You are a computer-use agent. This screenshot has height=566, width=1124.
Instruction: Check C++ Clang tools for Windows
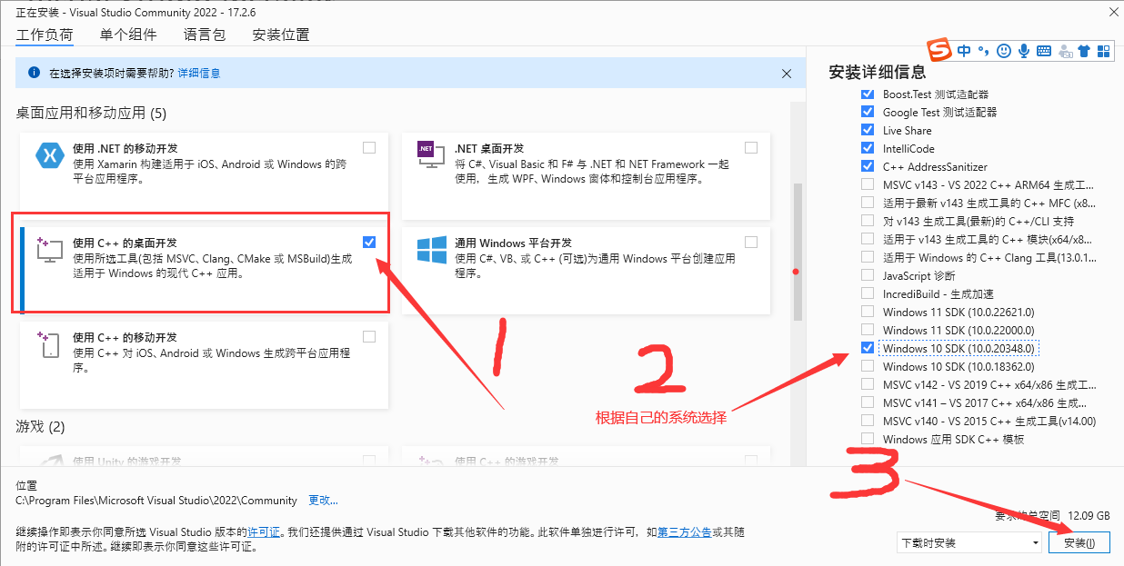(x=867, y=258)
